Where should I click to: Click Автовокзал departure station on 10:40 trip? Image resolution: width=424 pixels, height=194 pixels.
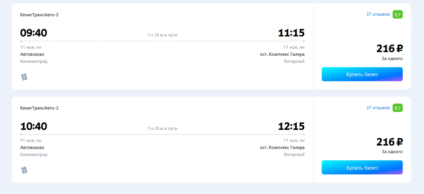point(32,148)
